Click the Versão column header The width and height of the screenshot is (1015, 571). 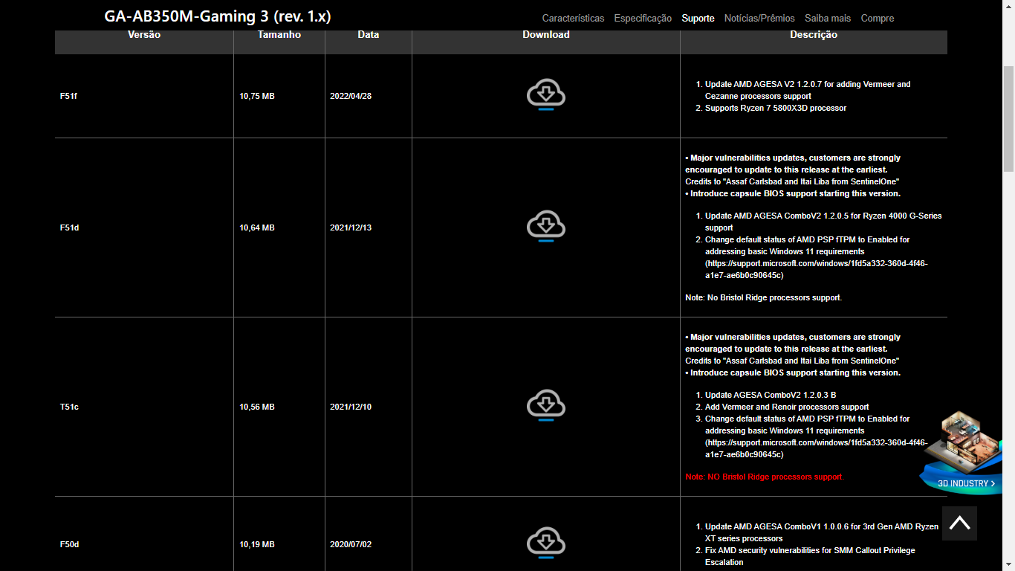(x=144, y=35)
